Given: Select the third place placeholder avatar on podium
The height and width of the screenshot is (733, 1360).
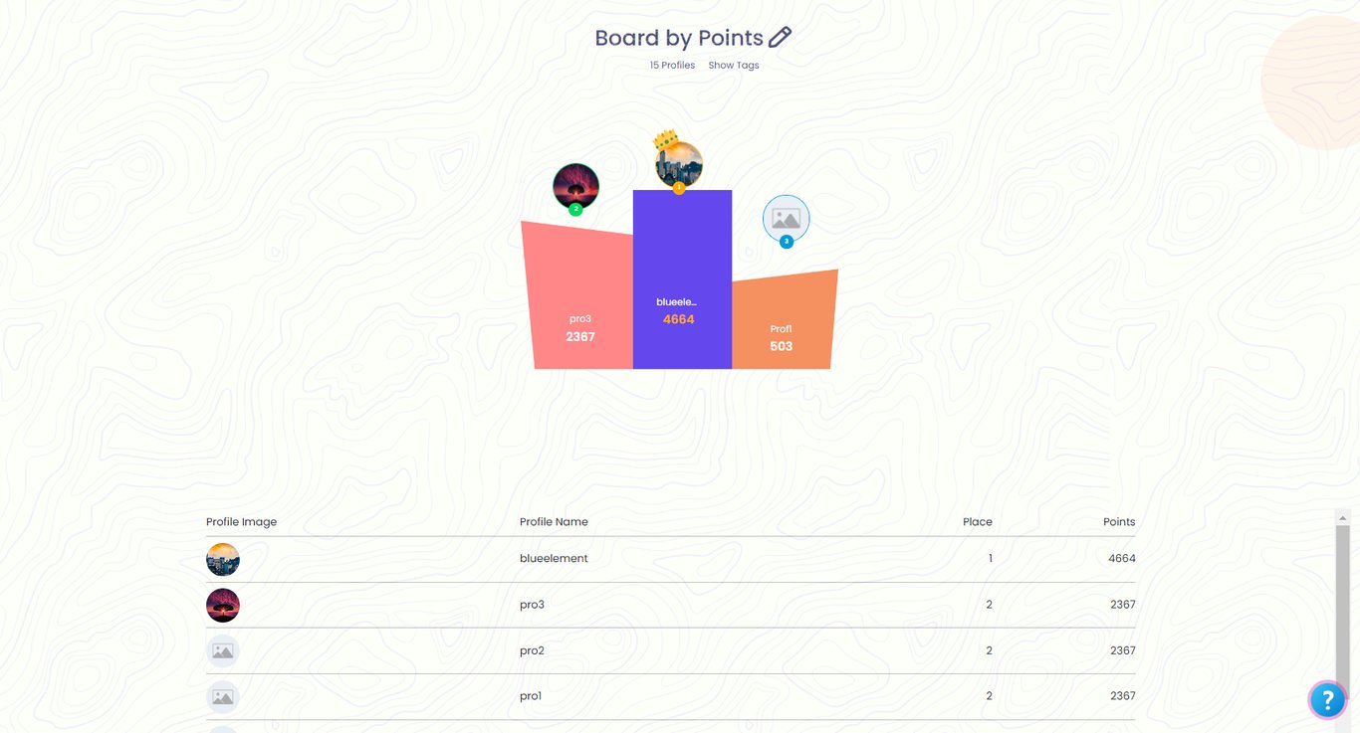Looking at the screenshot, I should (786, 218).
